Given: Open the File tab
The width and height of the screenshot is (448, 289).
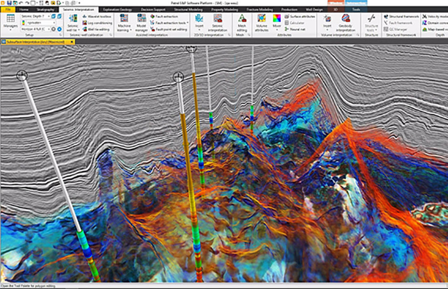Looking at the screenshot, I should point(8,10).
